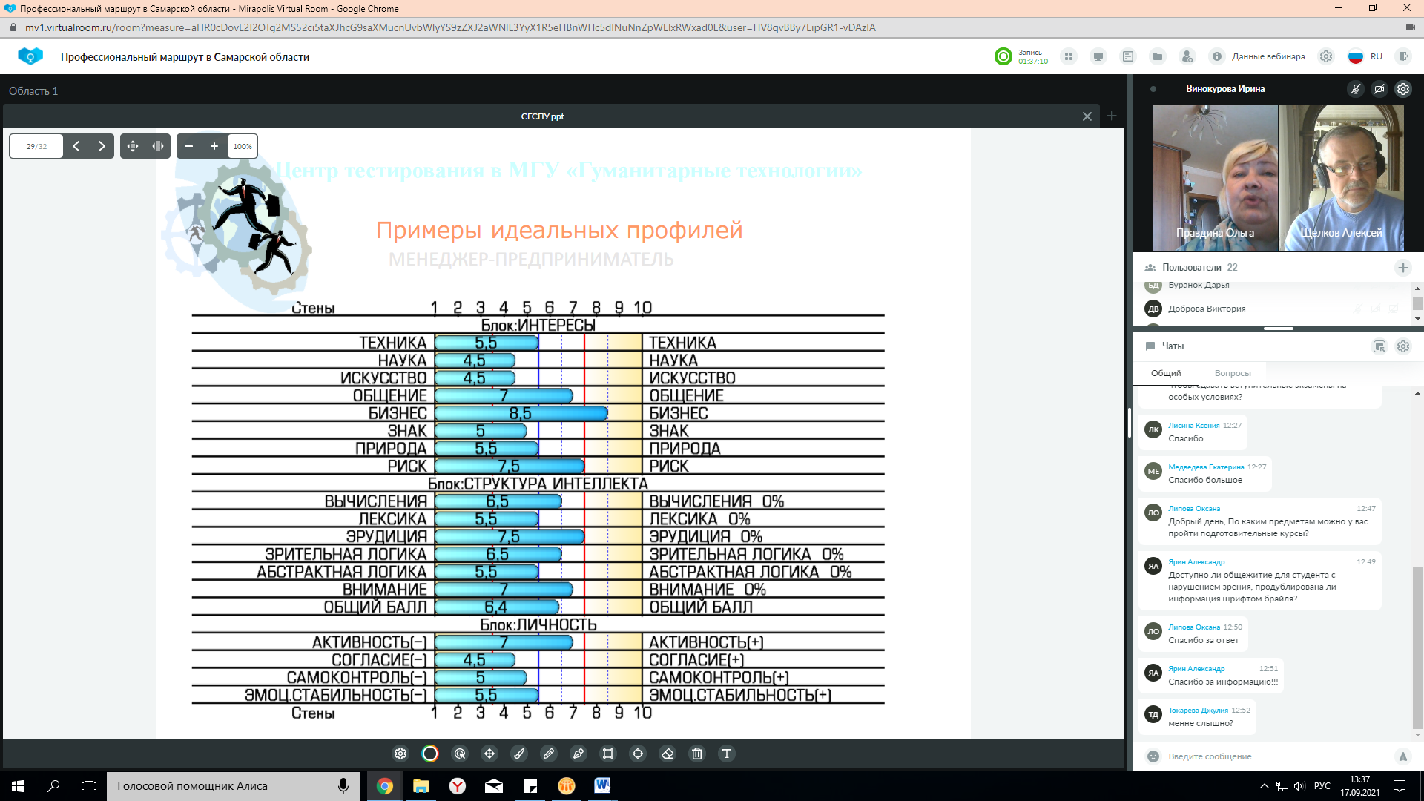Click the 100% zoom level field

tap(243, 146)
